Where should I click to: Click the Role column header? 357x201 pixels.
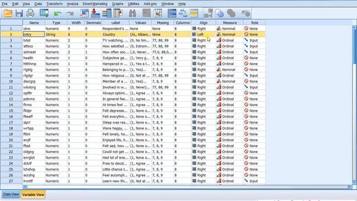(254, 22)
